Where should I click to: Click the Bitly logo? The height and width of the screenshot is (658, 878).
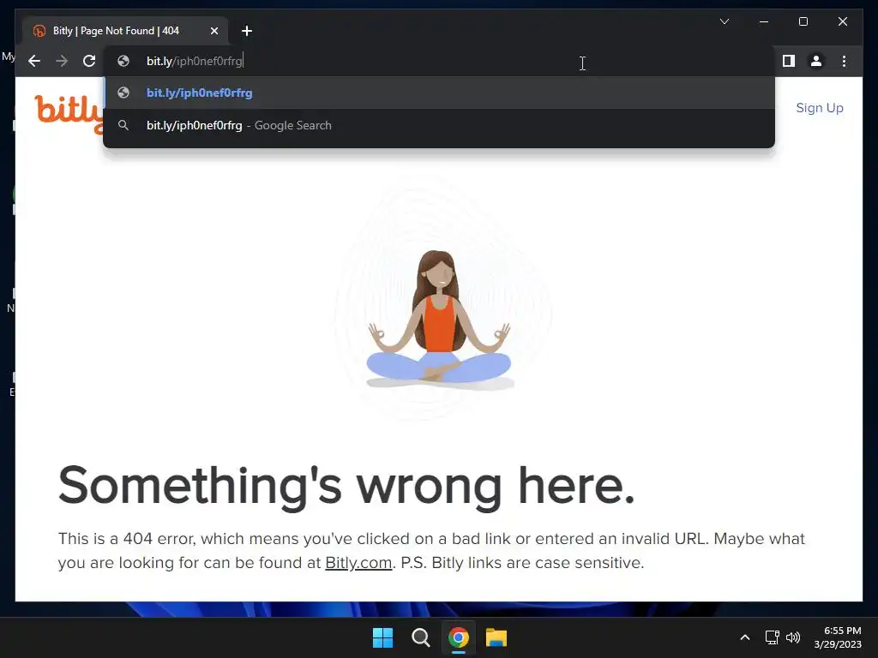click(x=69, y=113)
